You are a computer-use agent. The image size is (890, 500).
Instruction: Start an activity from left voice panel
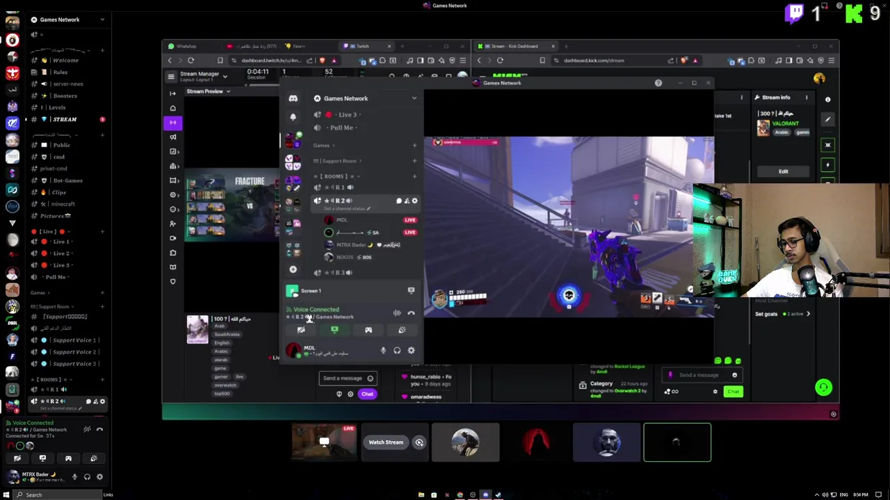point(68,458)
